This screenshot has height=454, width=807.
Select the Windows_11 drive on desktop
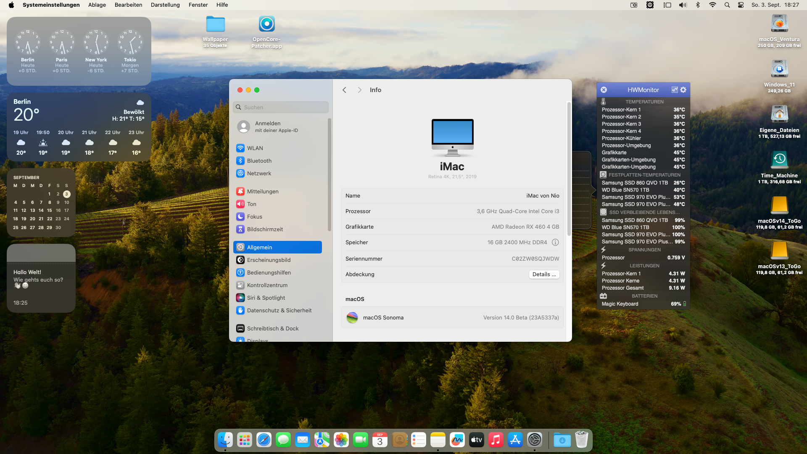click(x=779, y=69)
